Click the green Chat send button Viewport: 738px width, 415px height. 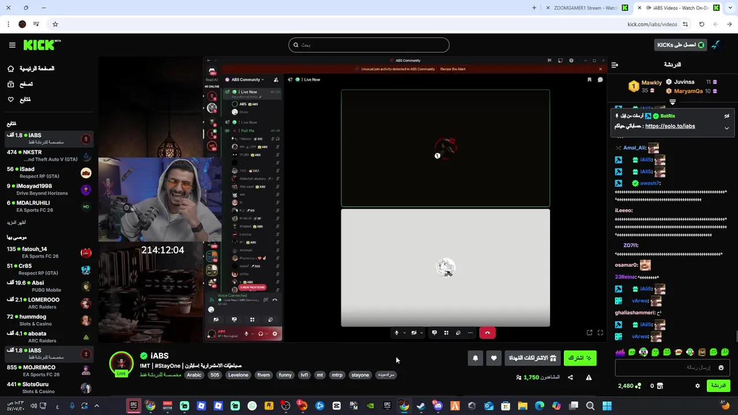coord(718,386)
